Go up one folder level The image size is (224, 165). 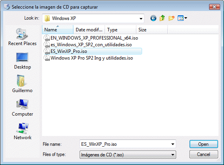[x=162, y=18]
